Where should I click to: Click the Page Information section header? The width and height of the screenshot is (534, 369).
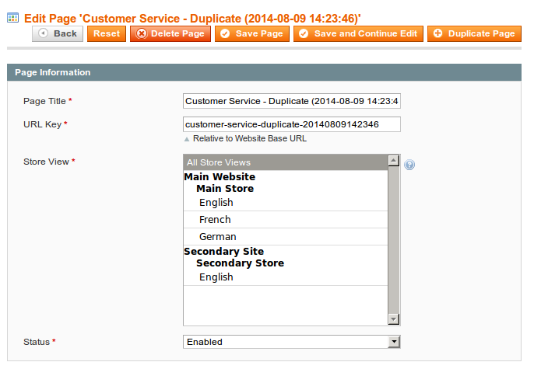point(264,72)
